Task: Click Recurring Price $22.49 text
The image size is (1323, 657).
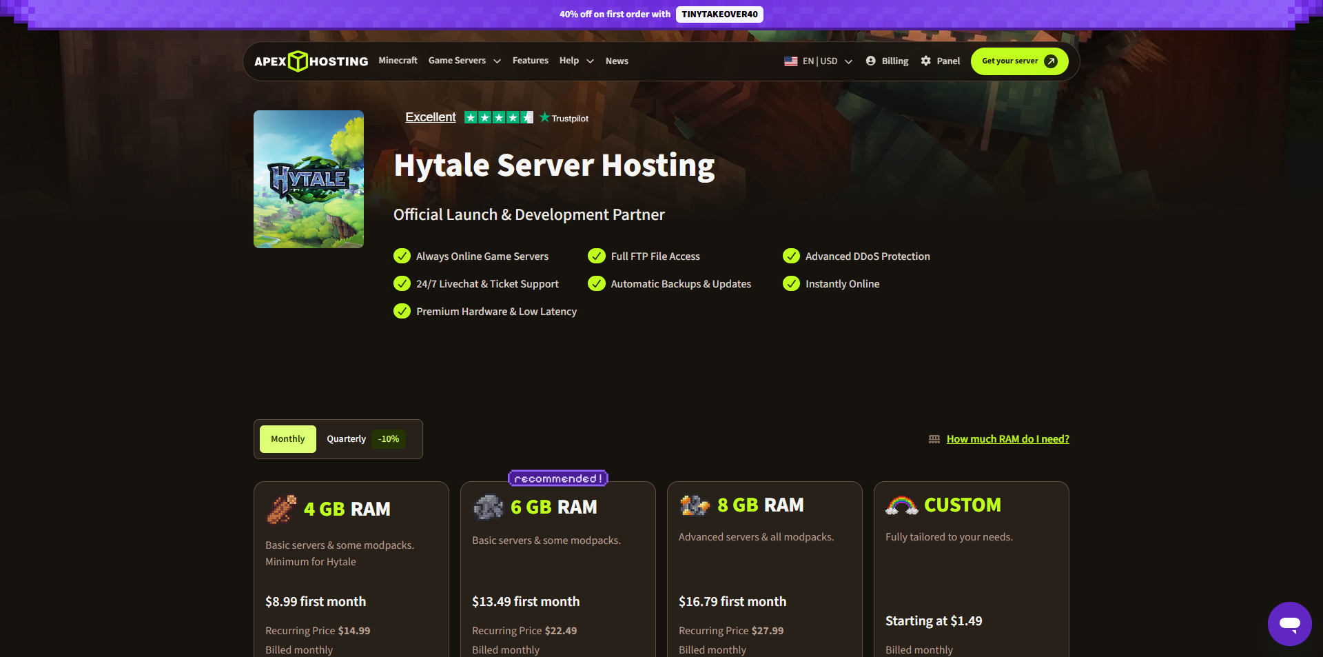Action: pyautogui.click(x=524, y=631)
